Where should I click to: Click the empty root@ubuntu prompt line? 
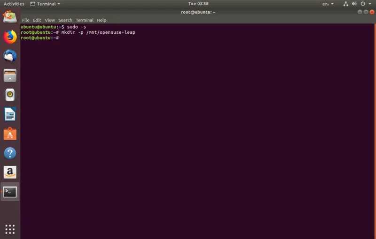click(x=40, y=38)
